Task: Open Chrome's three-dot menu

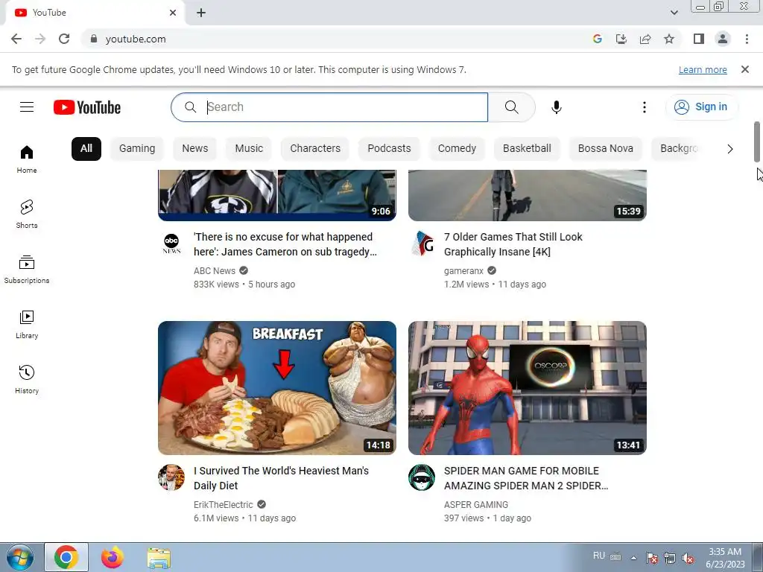Action: [x=747, y=39]
